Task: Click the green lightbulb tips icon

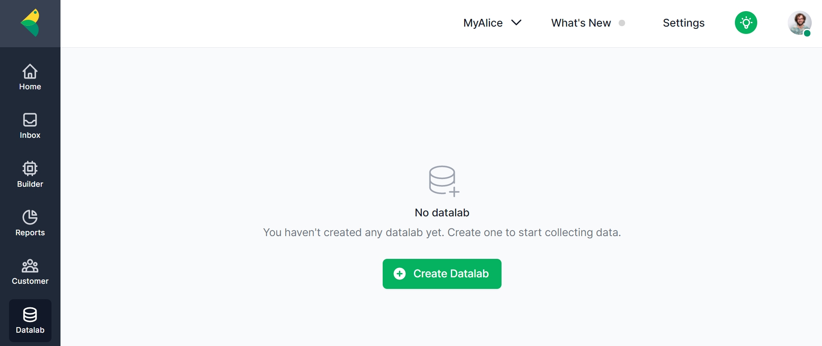Action: [746, 23]
